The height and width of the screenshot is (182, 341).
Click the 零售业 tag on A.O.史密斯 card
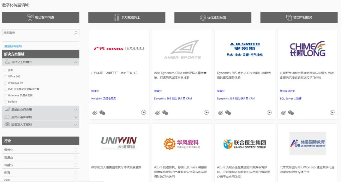click(x=221, y=91)
